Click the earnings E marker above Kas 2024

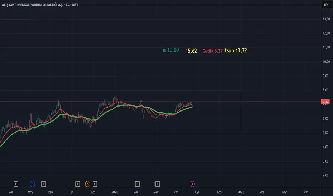tap(95, 184)
